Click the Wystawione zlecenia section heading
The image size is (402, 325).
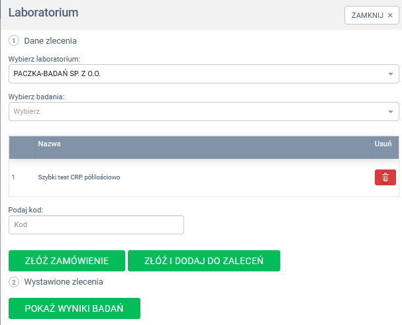click(64, 282)
